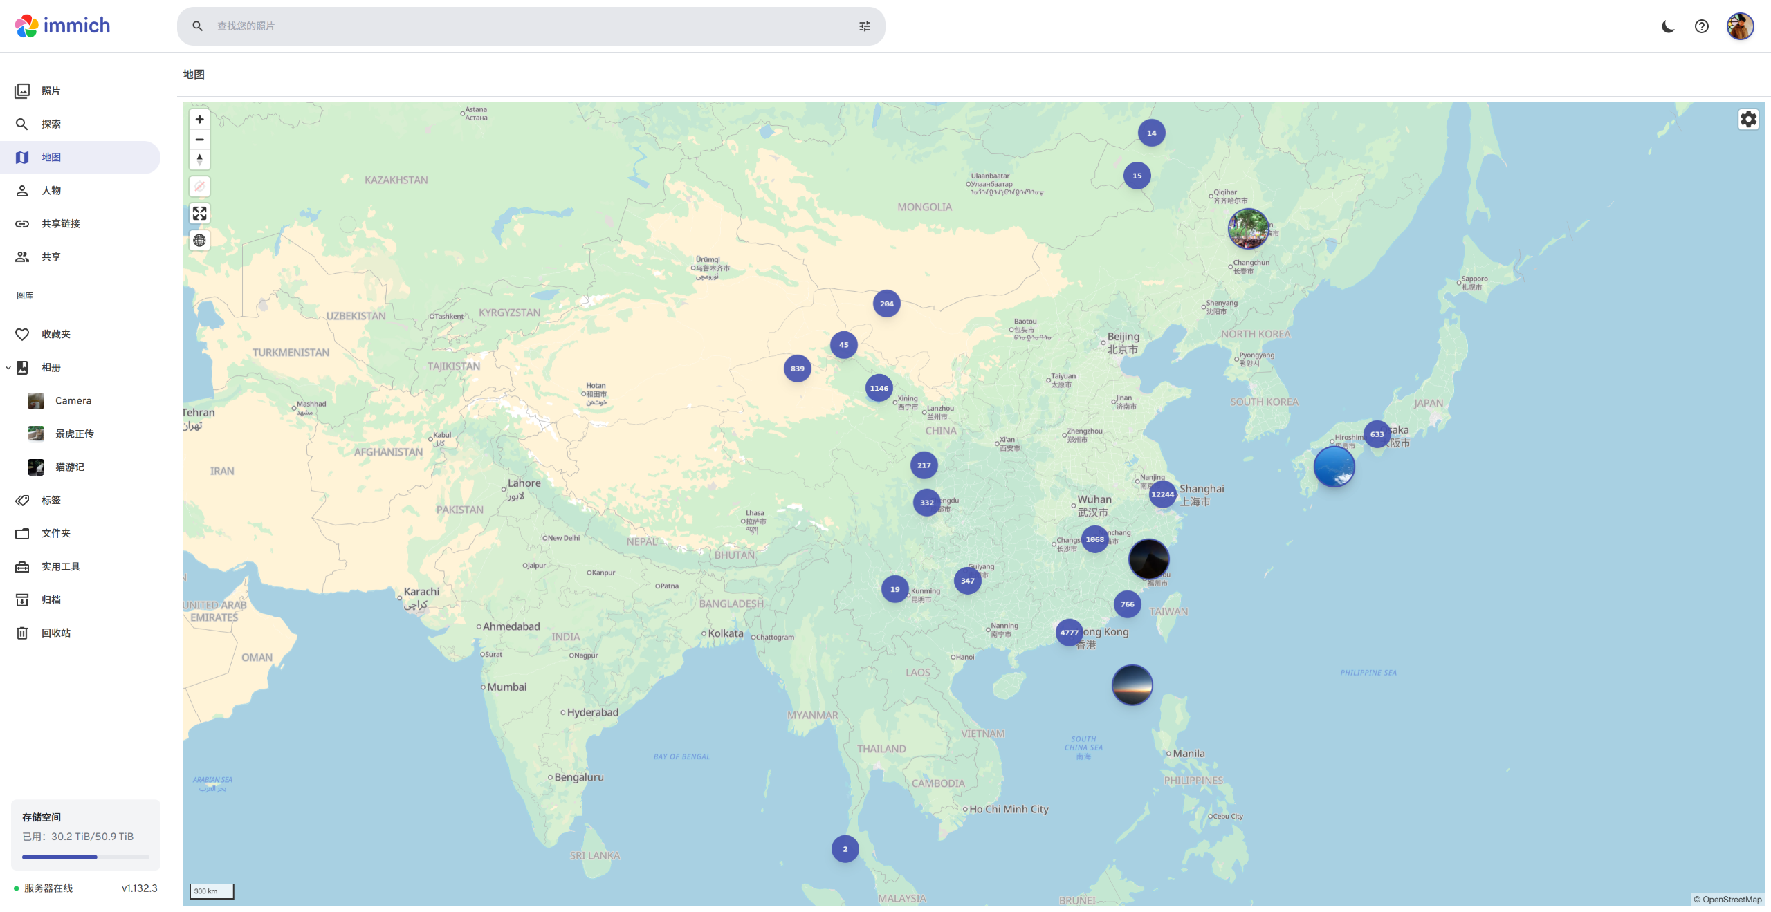Enter fullscreen map view

coord(199,214)
